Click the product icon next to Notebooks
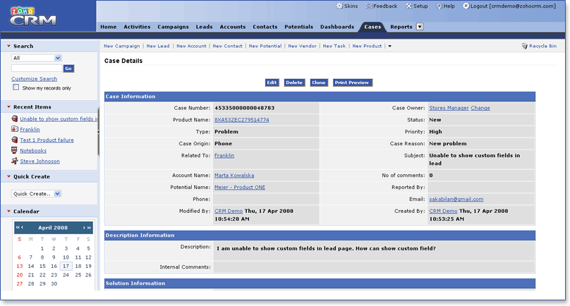The width and height of the screenshot is (570, 306). pos(15,150)
